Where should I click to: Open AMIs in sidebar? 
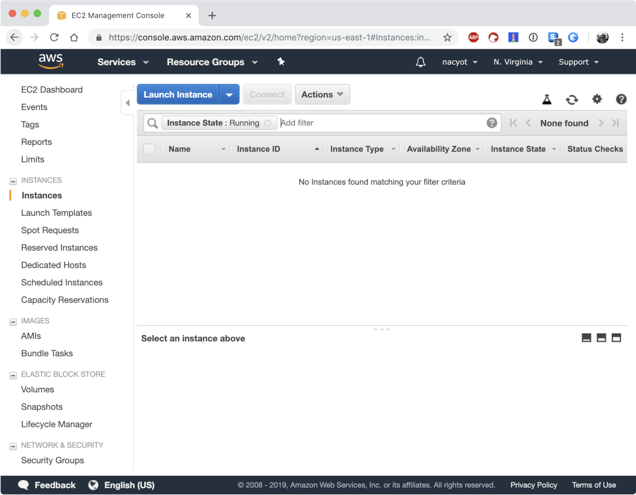click(x=31, y=336)
